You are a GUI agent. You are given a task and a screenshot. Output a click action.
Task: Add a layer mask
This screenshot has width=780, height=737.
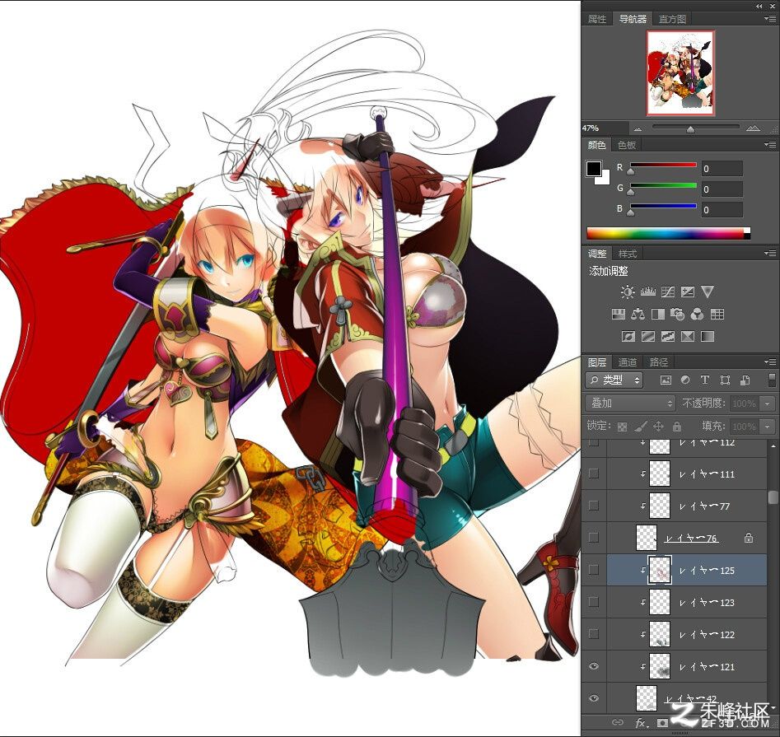[x=662, y=722]
